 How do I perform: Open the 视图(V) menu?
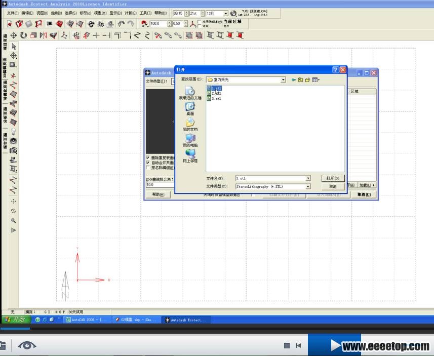click(x=42, y=13)
